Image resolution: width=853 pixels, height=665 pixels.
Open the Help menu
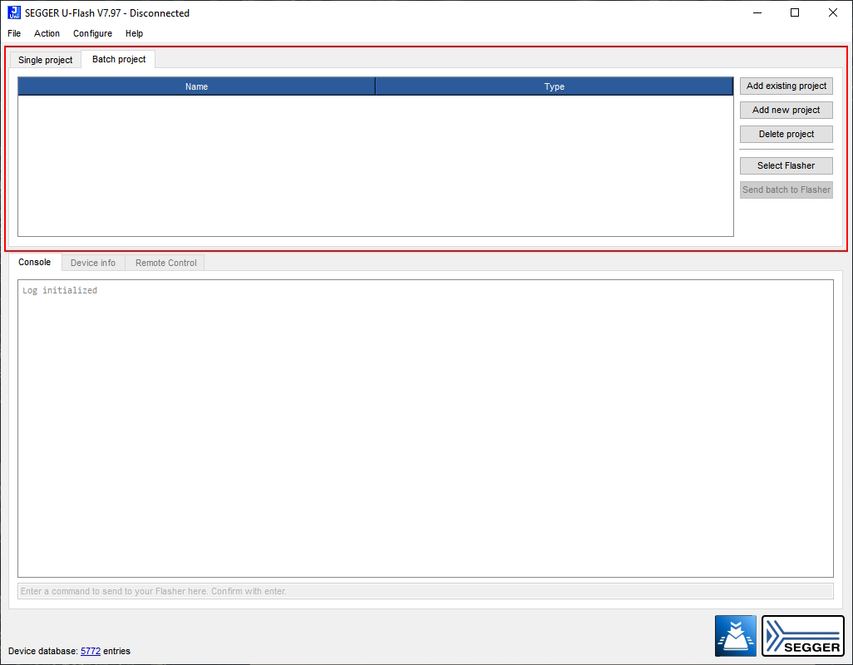coord(134,33)
